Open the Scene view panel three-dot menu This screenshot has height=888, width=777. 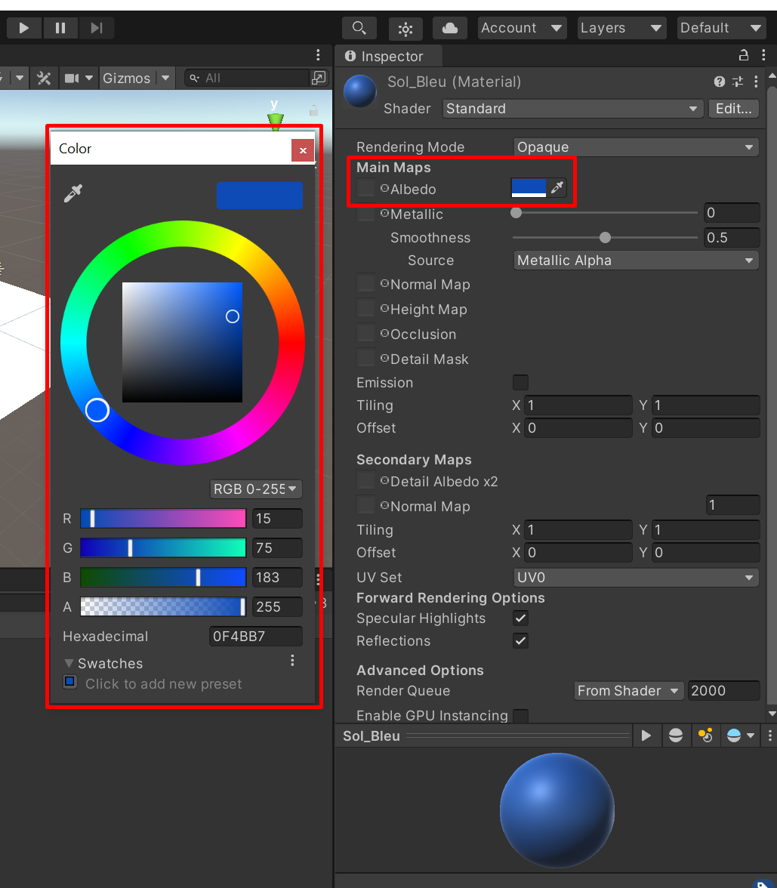[x=318, y=55]
